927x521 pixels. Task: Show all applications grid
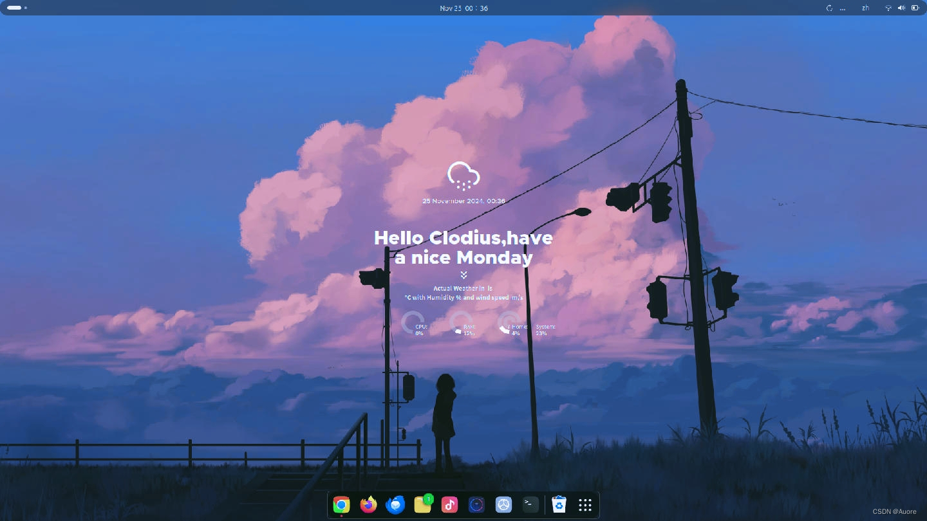(585, 505)
